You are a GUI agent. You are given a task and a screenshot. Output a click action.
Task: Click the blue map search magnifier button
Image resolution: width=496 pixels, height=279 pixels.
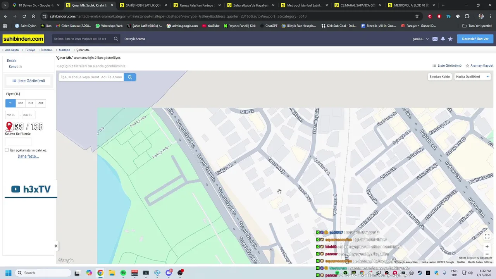tap(130, 77)
